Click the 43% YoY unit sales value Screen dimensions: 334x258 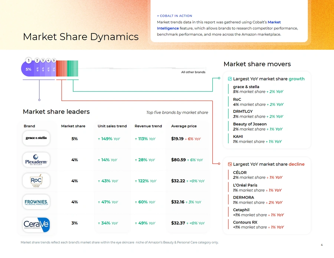pyautogui.click(x=108, y=181)
